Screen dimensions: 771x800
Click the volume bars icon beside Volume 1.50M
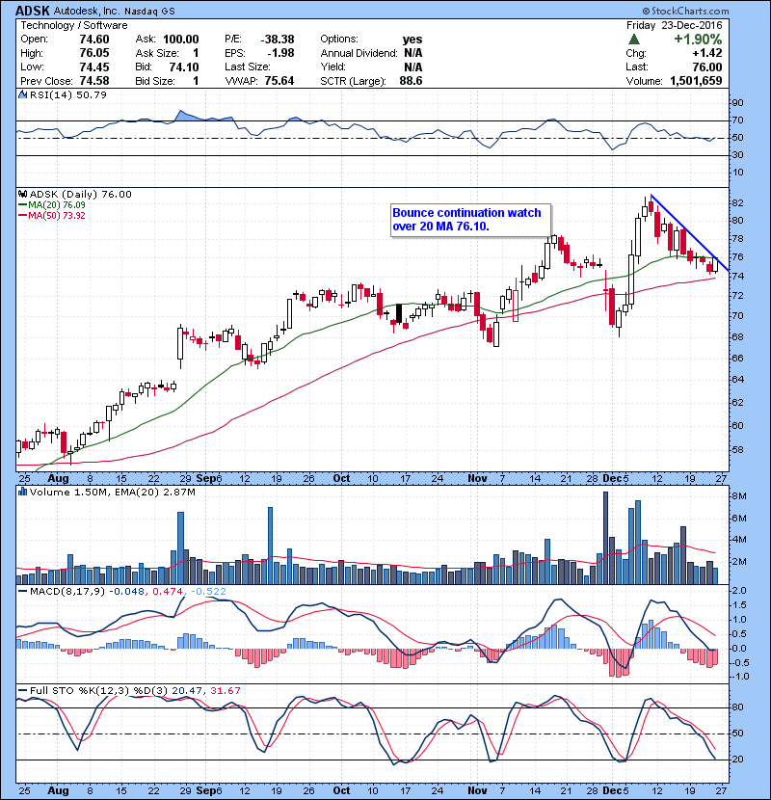(22, 492)
